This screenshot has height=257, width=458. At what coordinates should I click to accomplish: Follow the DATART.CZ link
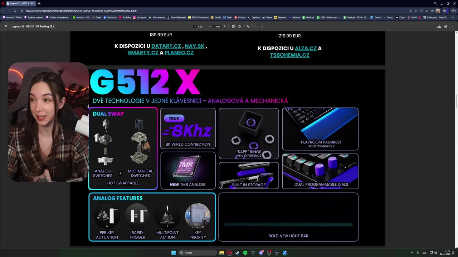pyautogui.click(x=166, y=46)
